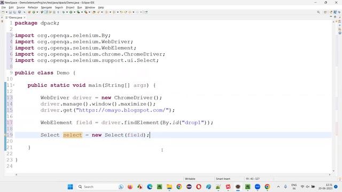Click the package name dpack on line 1
Image resolution: width=342 pixels, height=192 pixels.
48,23
